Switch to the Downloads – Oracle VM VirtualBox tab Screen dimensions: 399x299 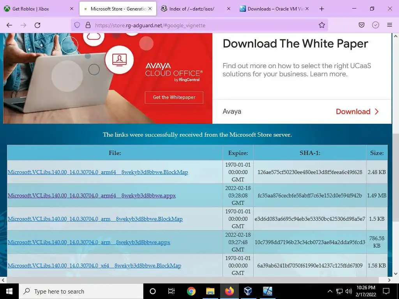click(x=274, y=9)
